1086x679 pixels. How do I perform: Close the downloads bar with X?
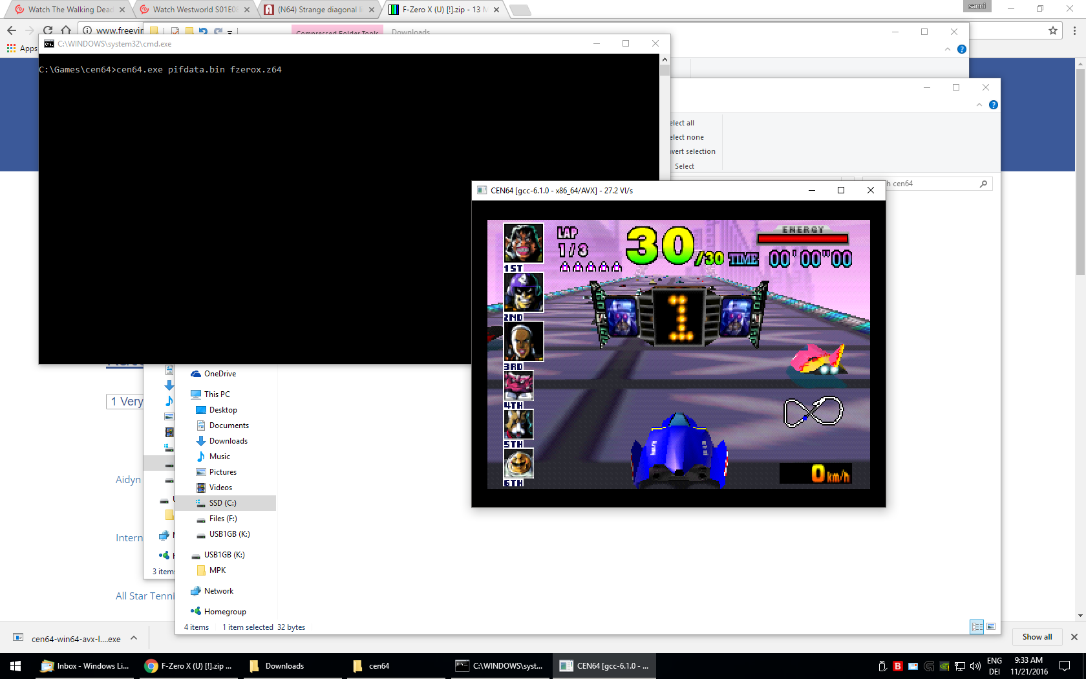coord(1074,637)
